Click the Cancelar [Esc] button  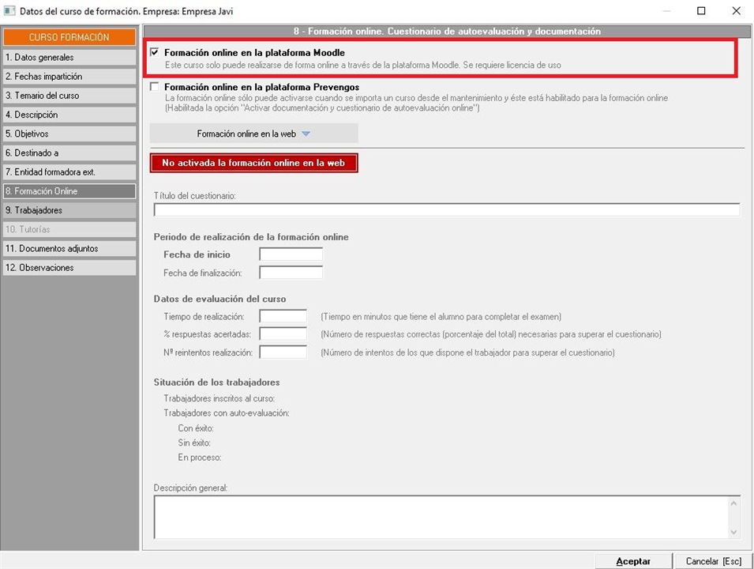coord(713,561)
